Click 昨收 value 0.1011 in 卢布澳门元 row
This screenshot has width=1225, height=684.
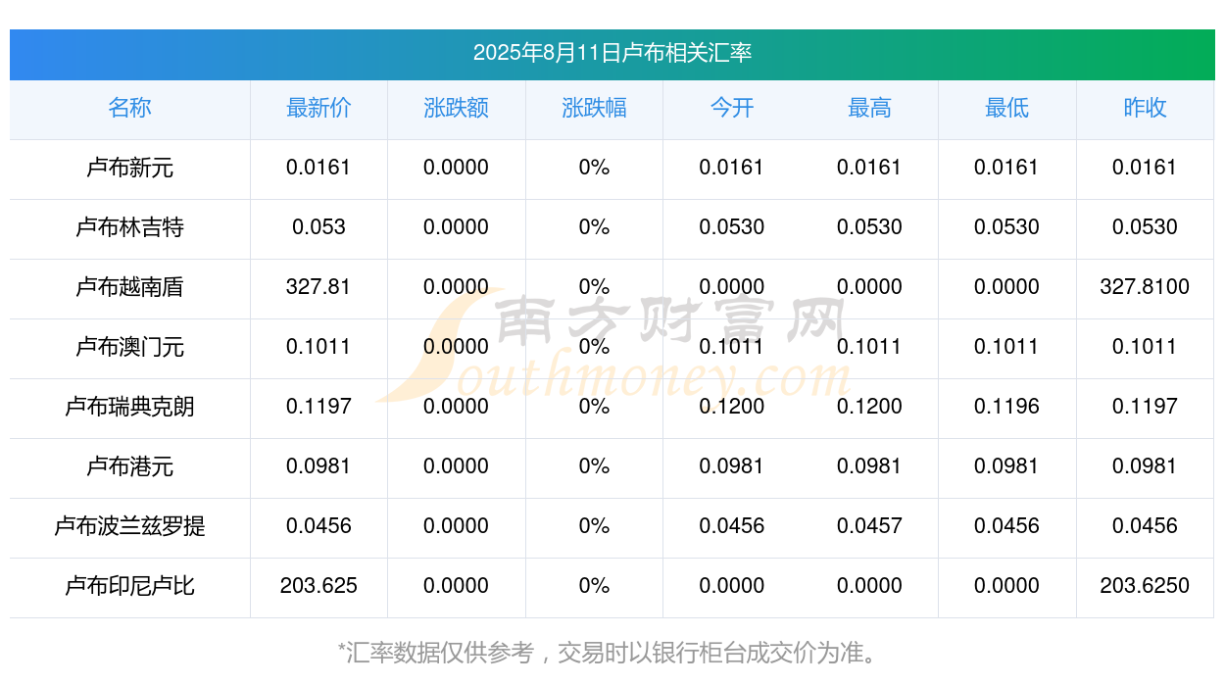point(1145,347)
